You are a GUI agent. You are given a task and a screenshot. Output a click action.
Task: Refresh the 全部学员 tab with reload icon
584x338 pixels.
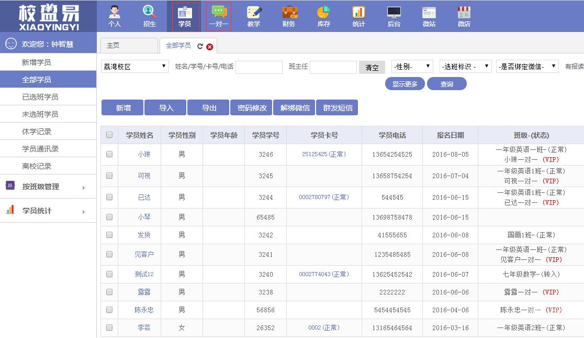pyautogui.click(x=200, y=47)
